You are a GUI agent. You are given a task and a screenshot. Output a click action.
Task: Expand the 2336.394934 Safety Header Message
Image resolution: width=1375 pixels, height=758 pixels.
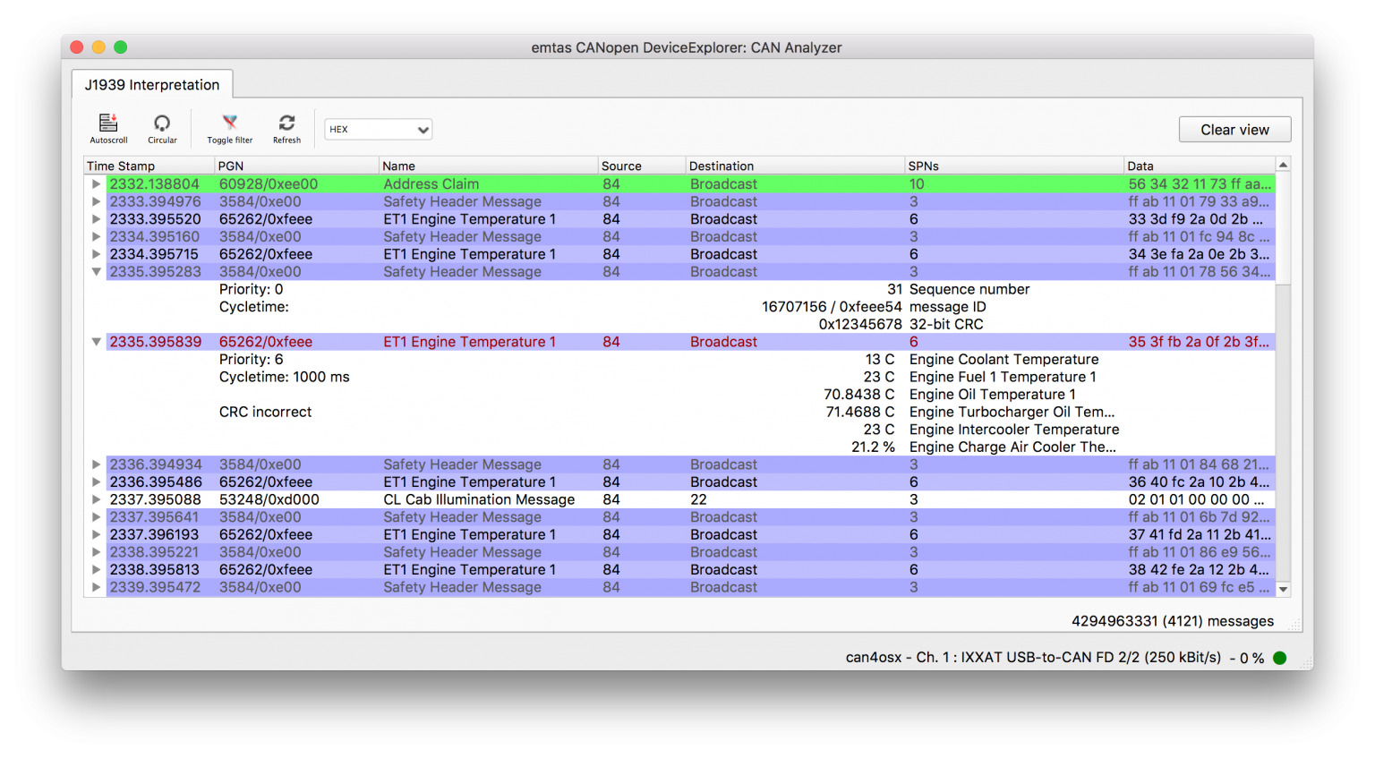(x=96, y=464)
